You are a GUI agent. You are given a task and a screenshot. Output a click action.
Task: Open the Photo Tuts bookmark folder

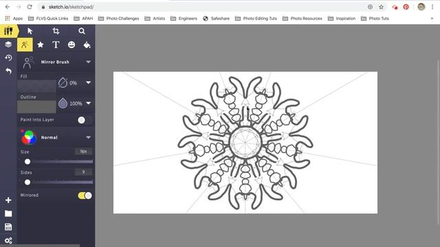(375, 19)
